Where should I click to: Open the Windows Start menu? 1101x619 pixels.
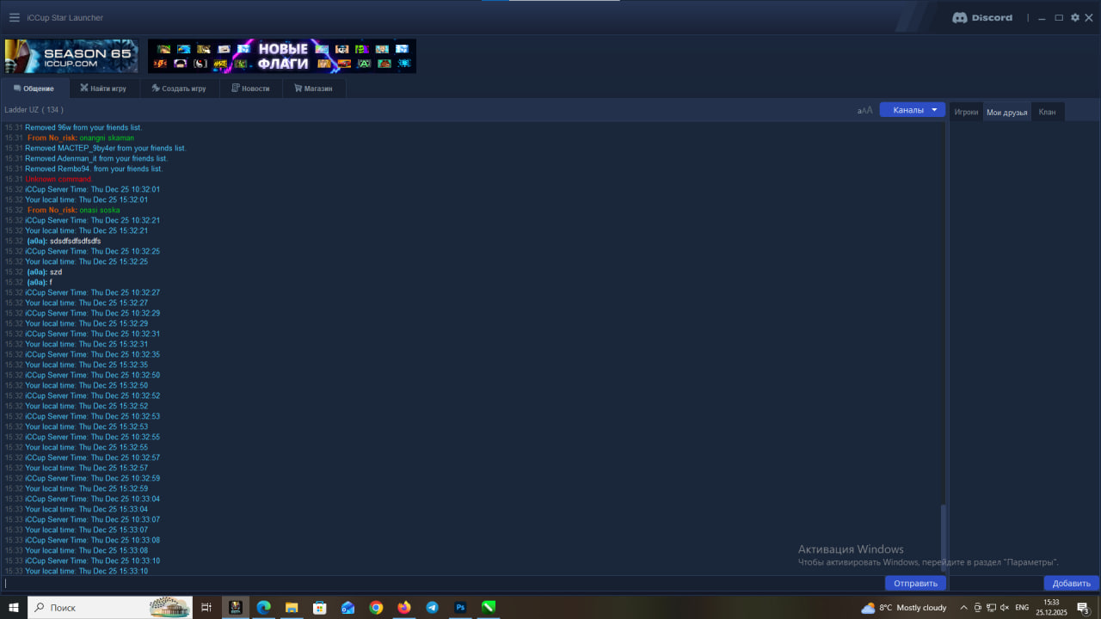[x=14, y=607]
